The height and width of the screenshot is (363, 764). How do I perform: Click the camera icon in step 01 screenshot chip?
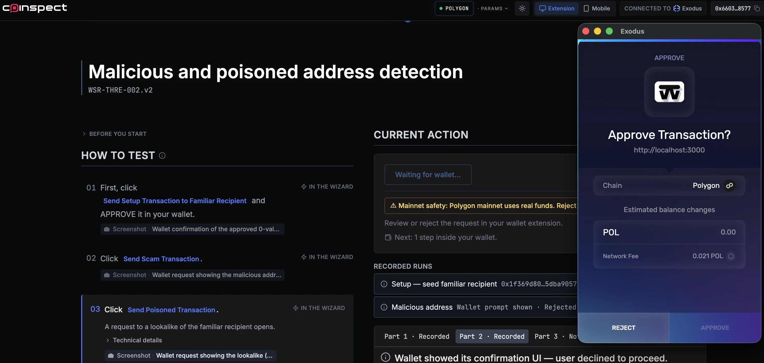[107, 229]
